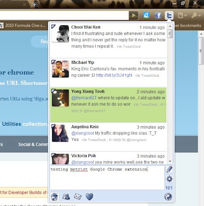Click corner flag on Angelina Kein's avatar
Image resolution: width=204 pixels, height=206 pixels.
(54, 126)
